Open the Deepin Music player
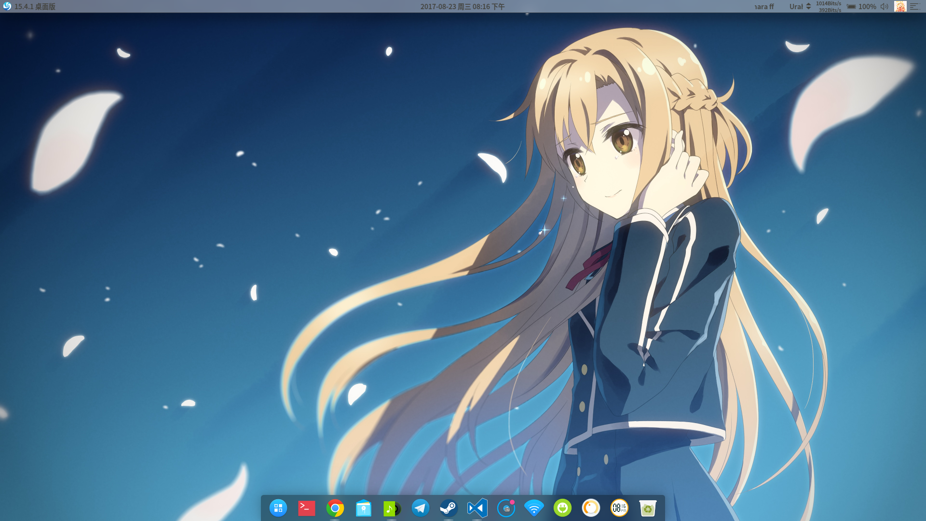Viewport: 926px width, 521px height. click(392, 507)
